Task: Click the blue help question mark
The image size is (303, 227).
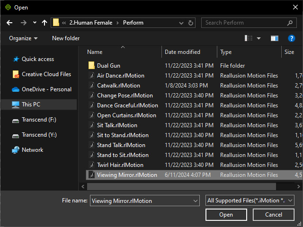Action: (x=292, y=38)
